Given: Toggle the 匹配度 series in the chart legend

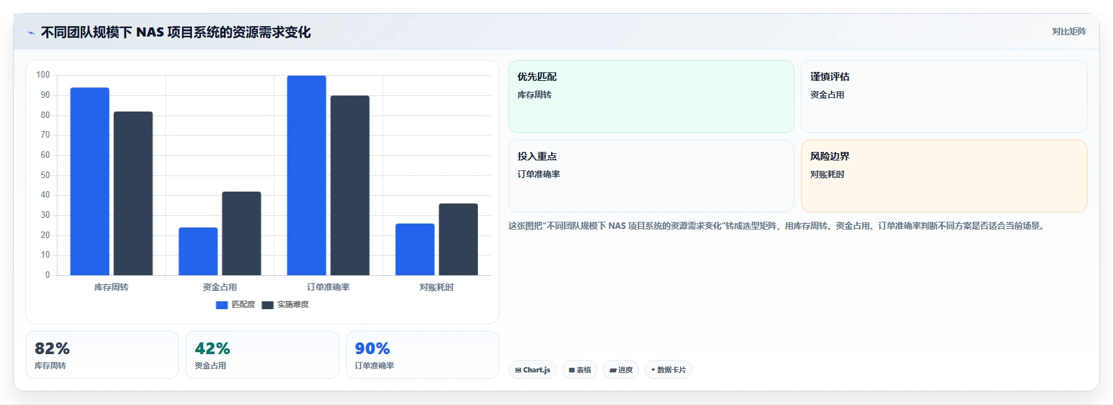Looking at the screenshot, I should pyautogui.click(x=236, y=305).
